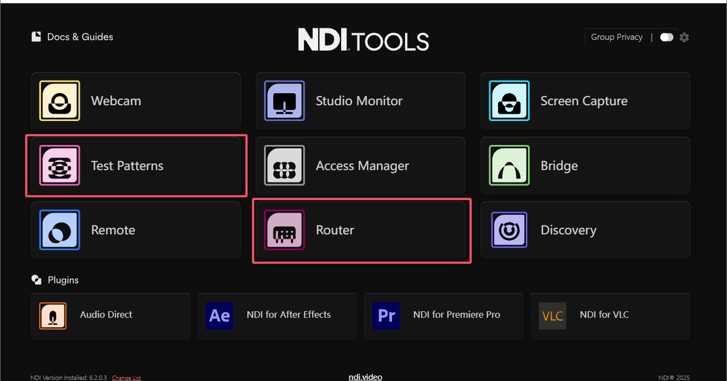The image size is (727, 381).
Task: Toggle the Group Privacy switch
Action: (666, 37)
